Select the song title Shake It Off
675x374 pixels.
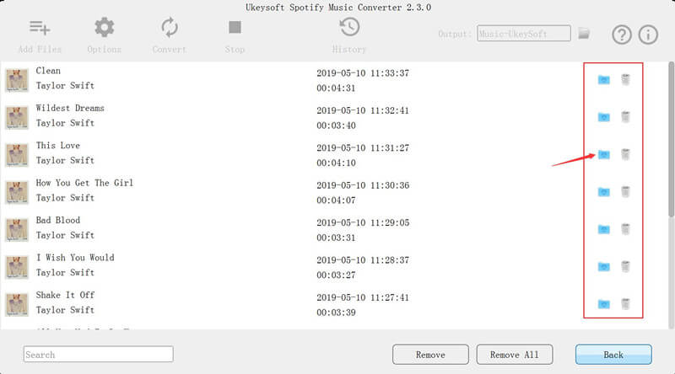[66, 296]
